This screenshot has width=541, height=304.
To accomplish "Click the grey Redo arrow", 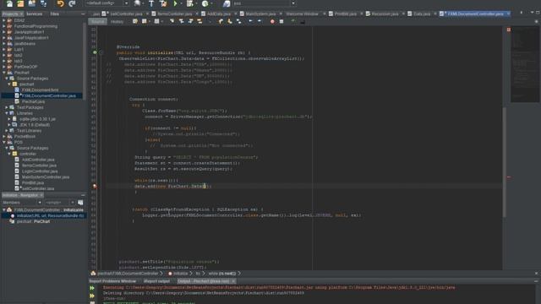I will coord(72,3).
